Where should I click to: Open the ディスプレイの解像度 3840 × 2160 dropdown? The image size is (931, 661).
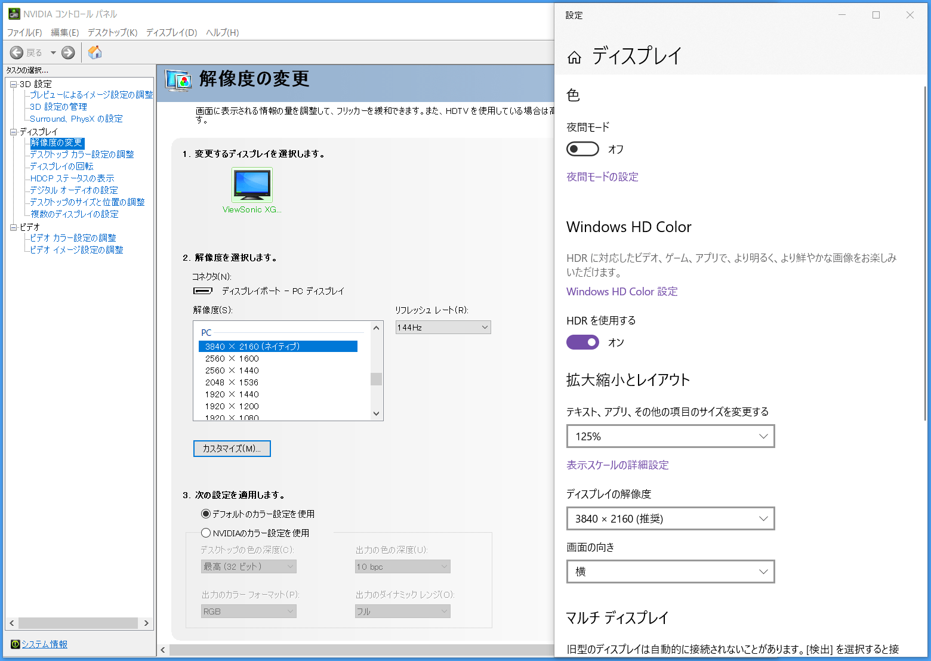(x=670, y=518)
